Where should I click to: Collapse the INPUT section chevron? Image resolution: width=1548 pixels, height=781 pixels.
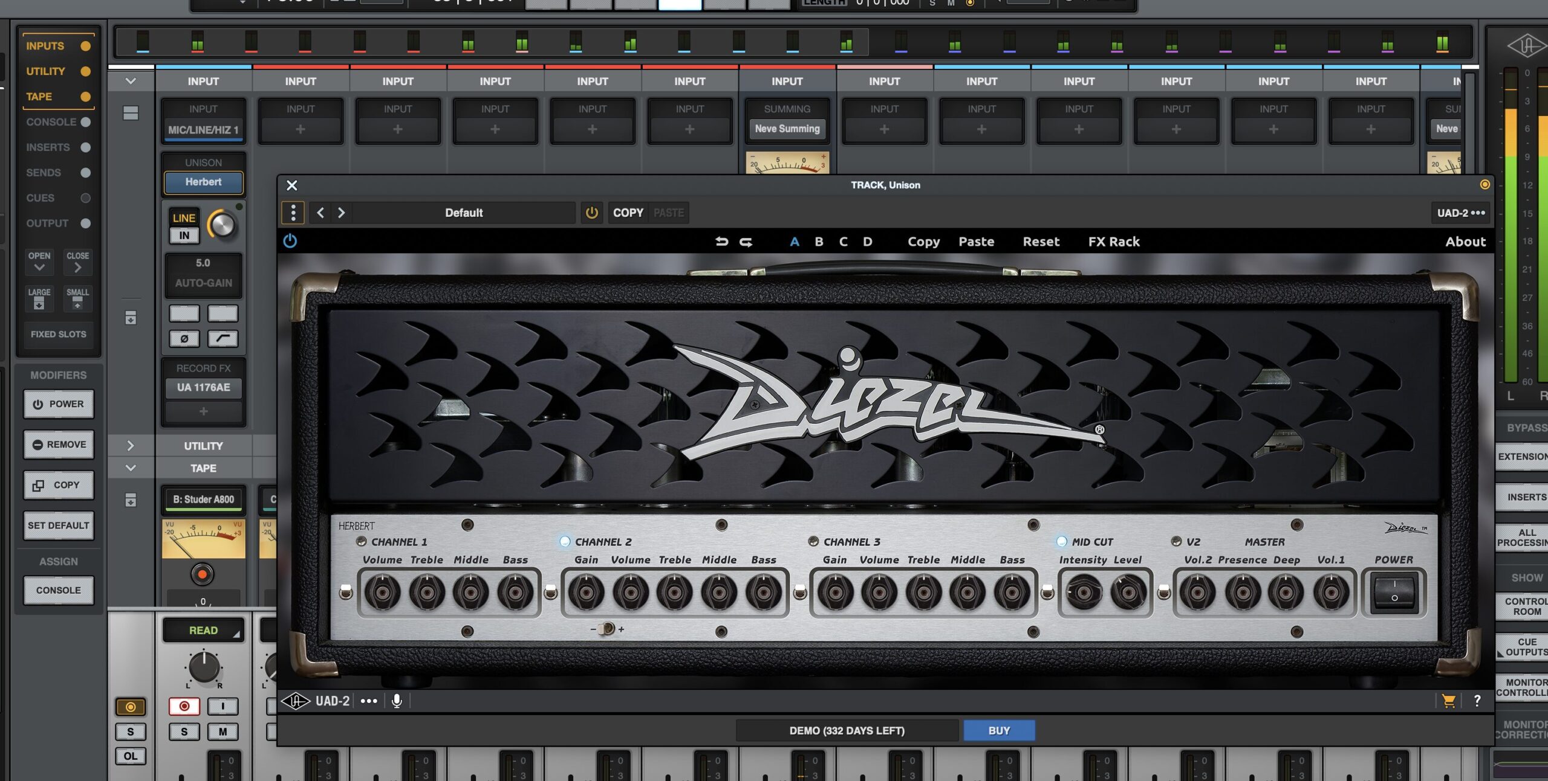pos(131,81)
